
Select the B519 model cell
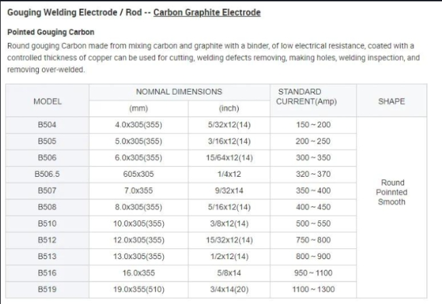48,289
